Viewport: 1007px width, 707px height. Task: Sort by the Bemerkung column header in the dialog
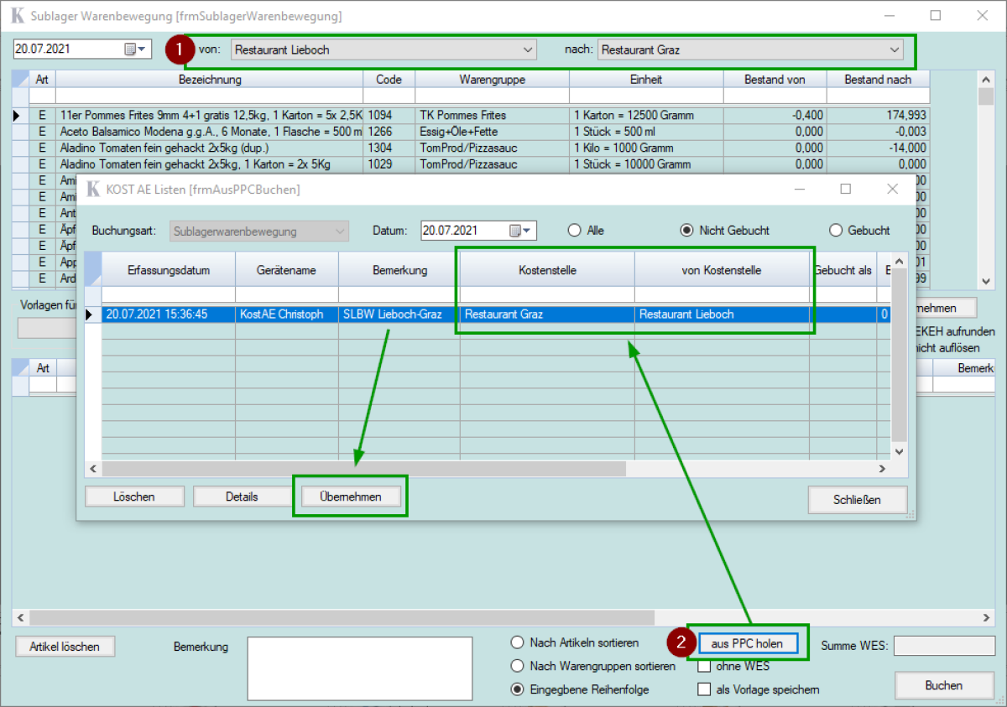(x=399, y=270)
